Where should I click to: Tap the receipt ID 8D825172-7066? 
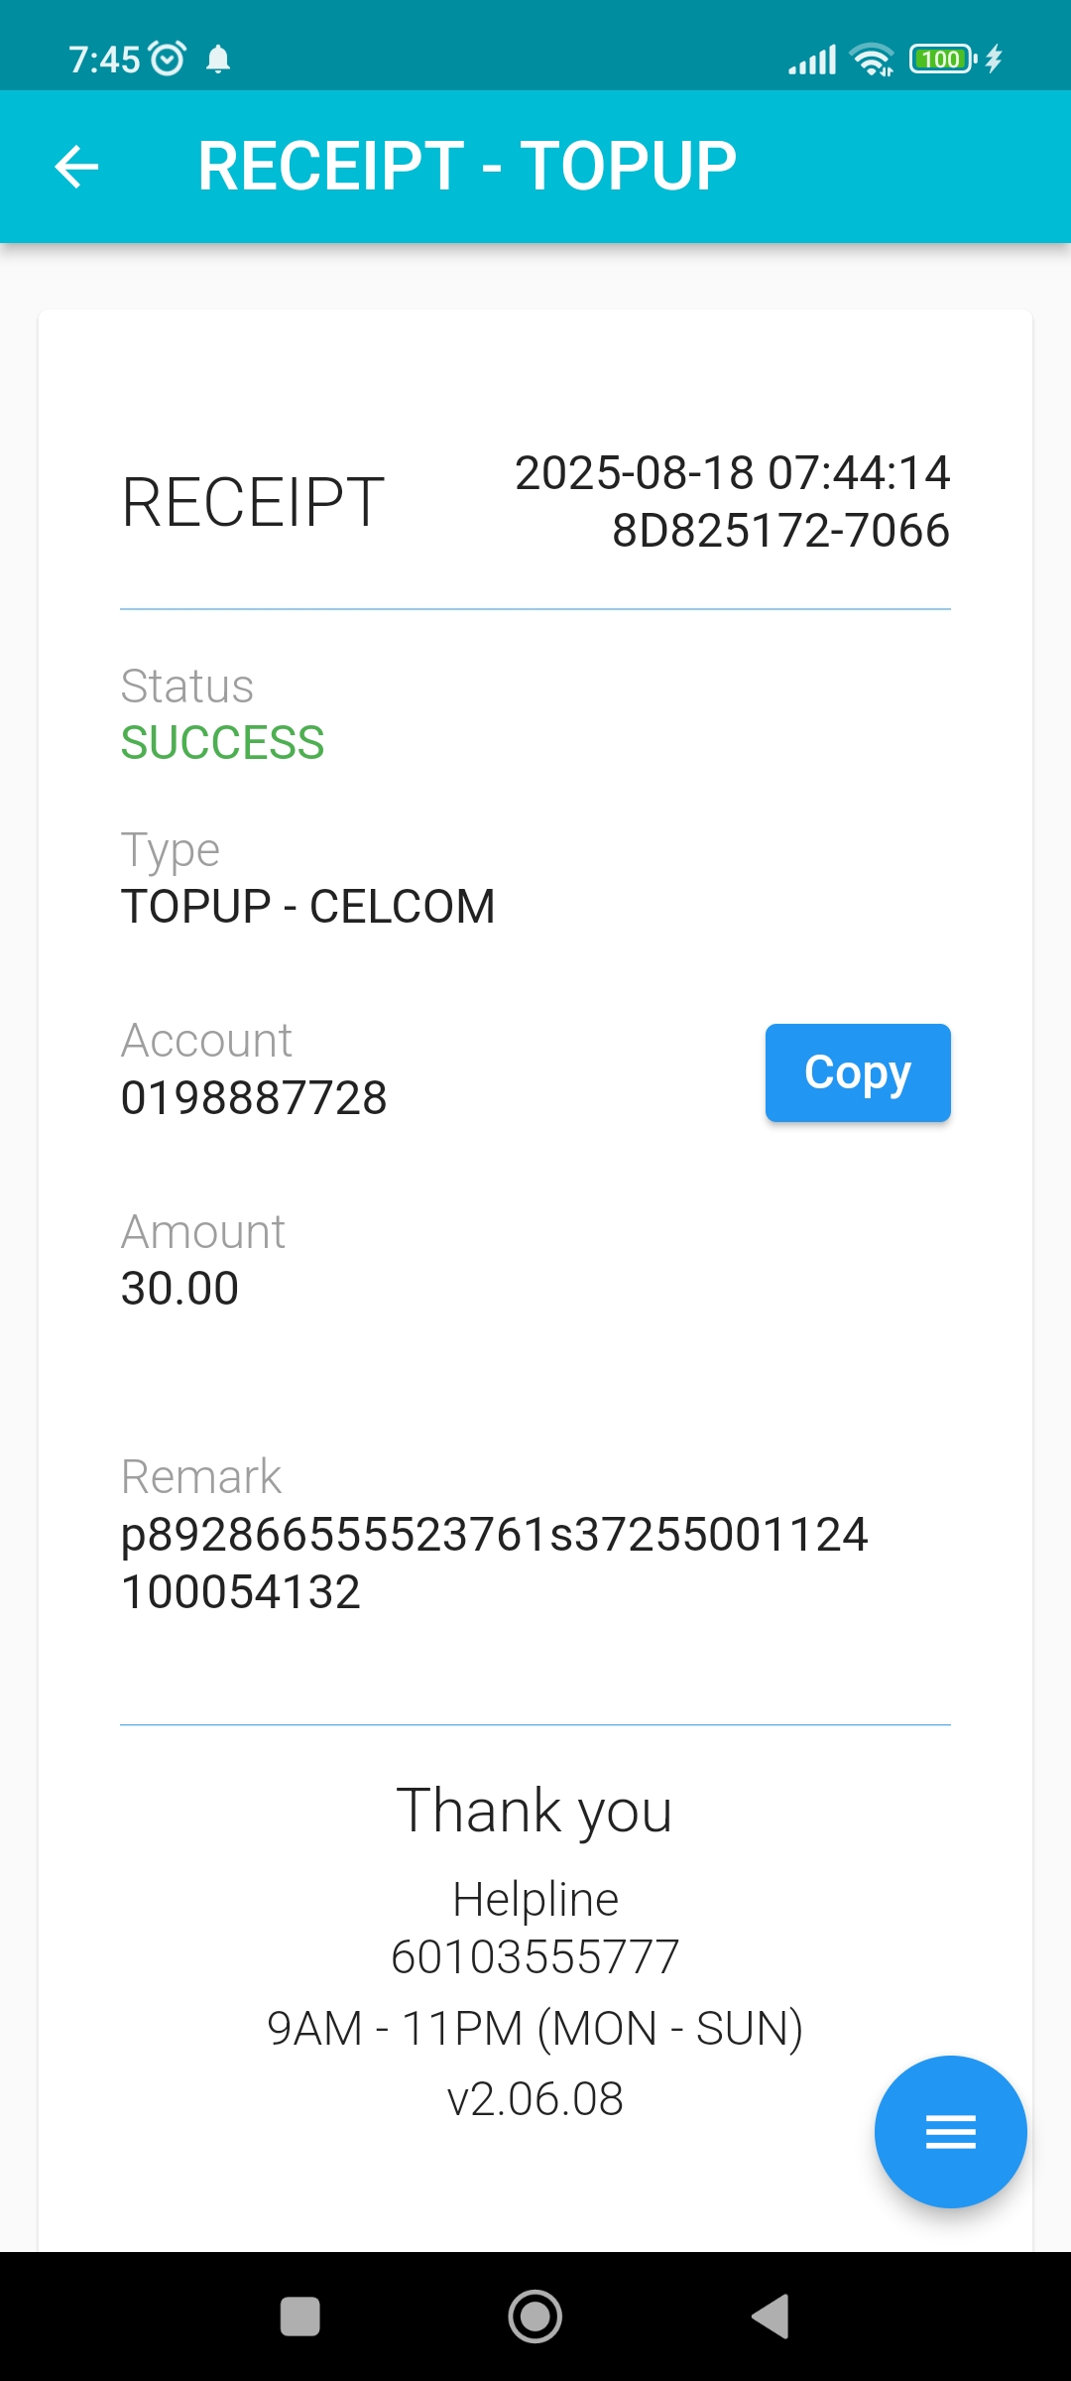click(x=780, y=531)
